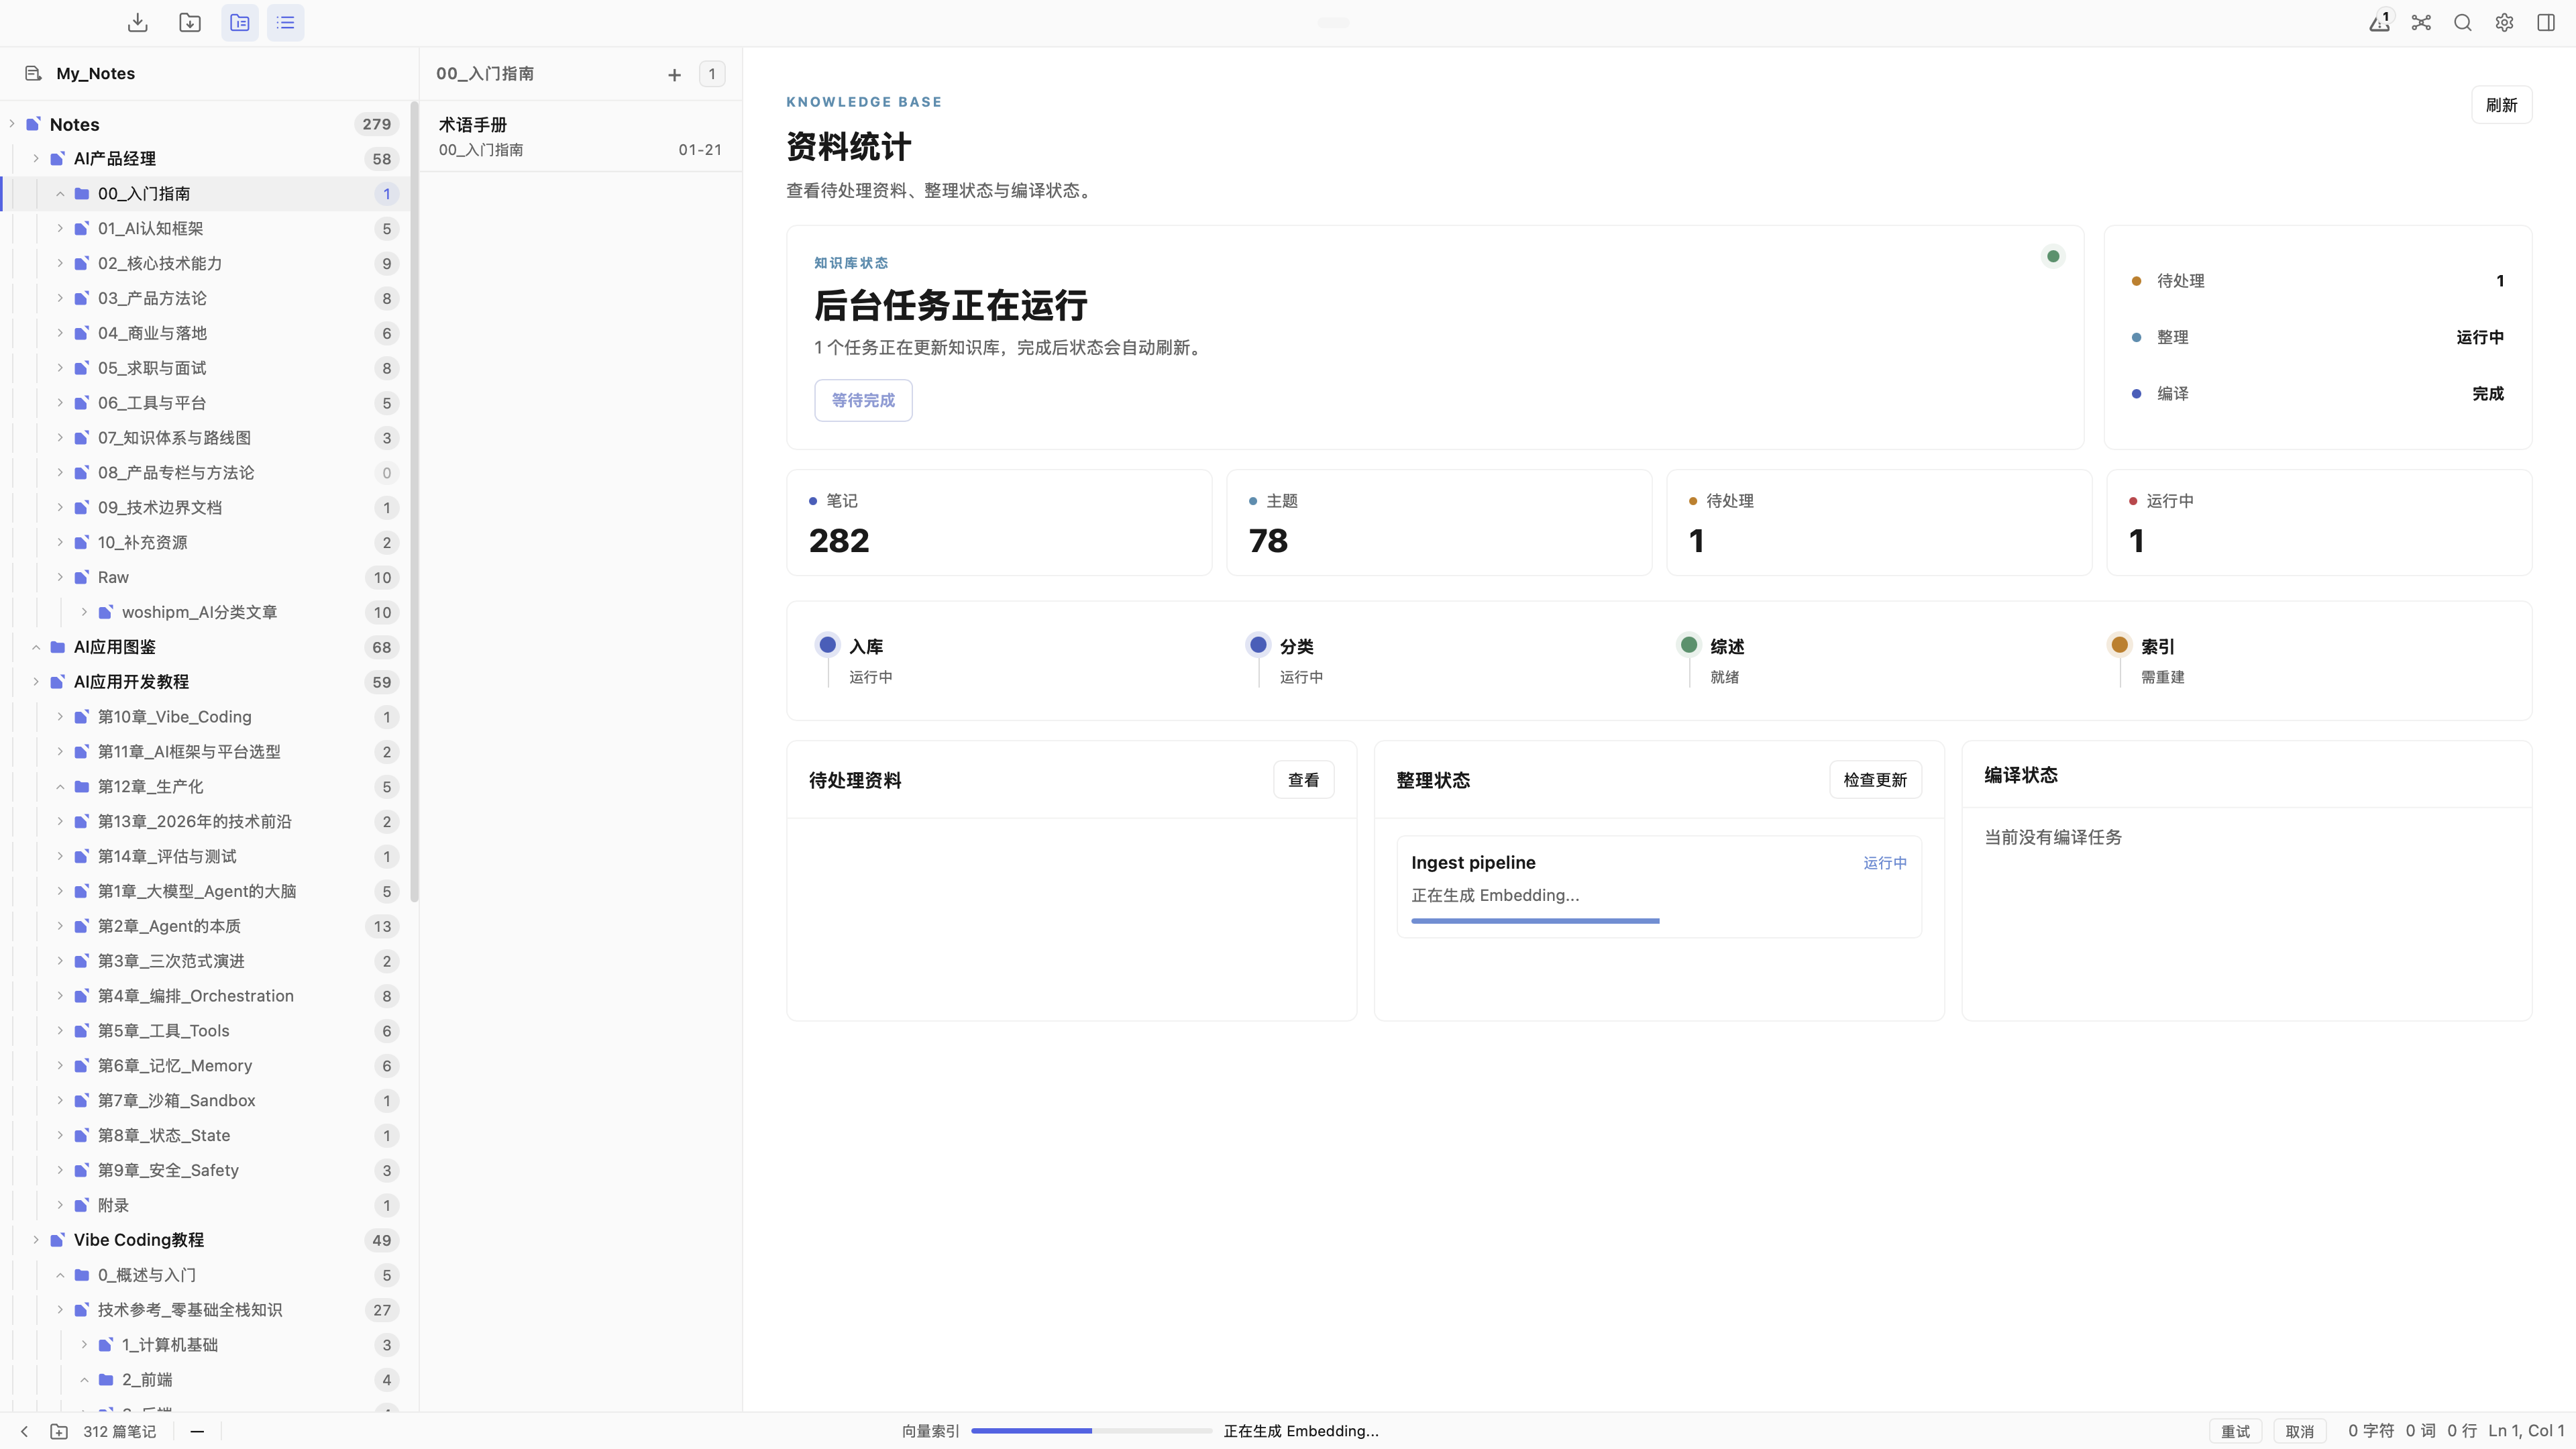Expand the 01_AI认知框架 chevron
The height and width of the screenshot is (1449, 2576).
coord(60,229)
